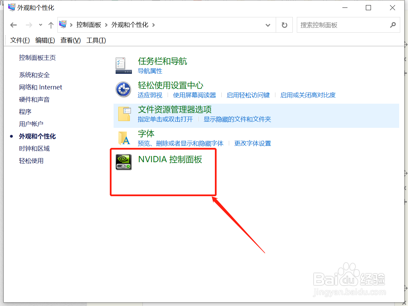Expand chevron after 控制面板 in breadcrumb
This screenshot has width=408, height=306.
106,25
